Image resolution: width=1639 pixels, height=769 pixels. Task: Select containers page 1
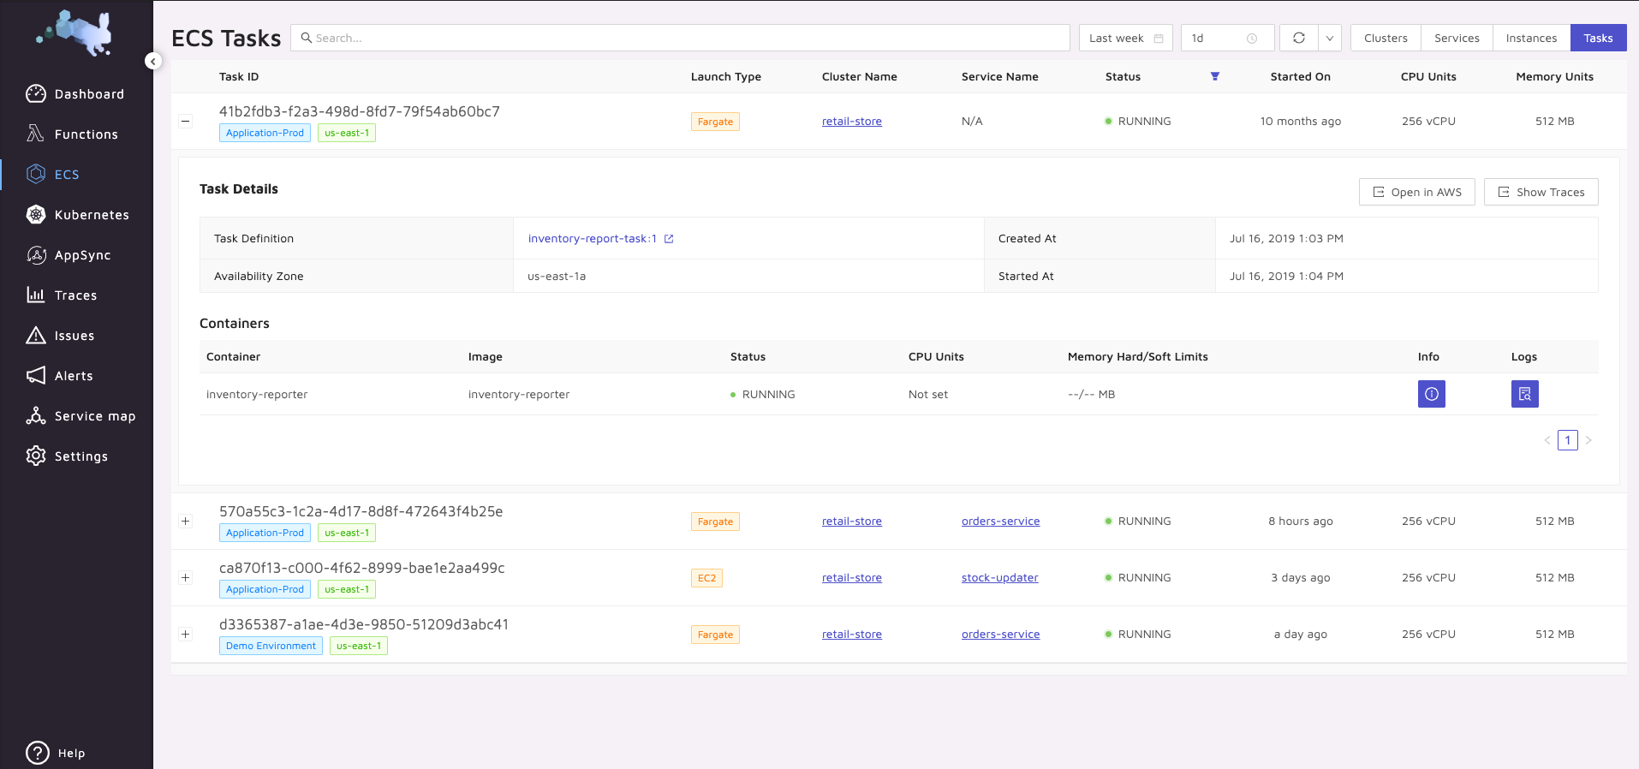(1567, 440)
